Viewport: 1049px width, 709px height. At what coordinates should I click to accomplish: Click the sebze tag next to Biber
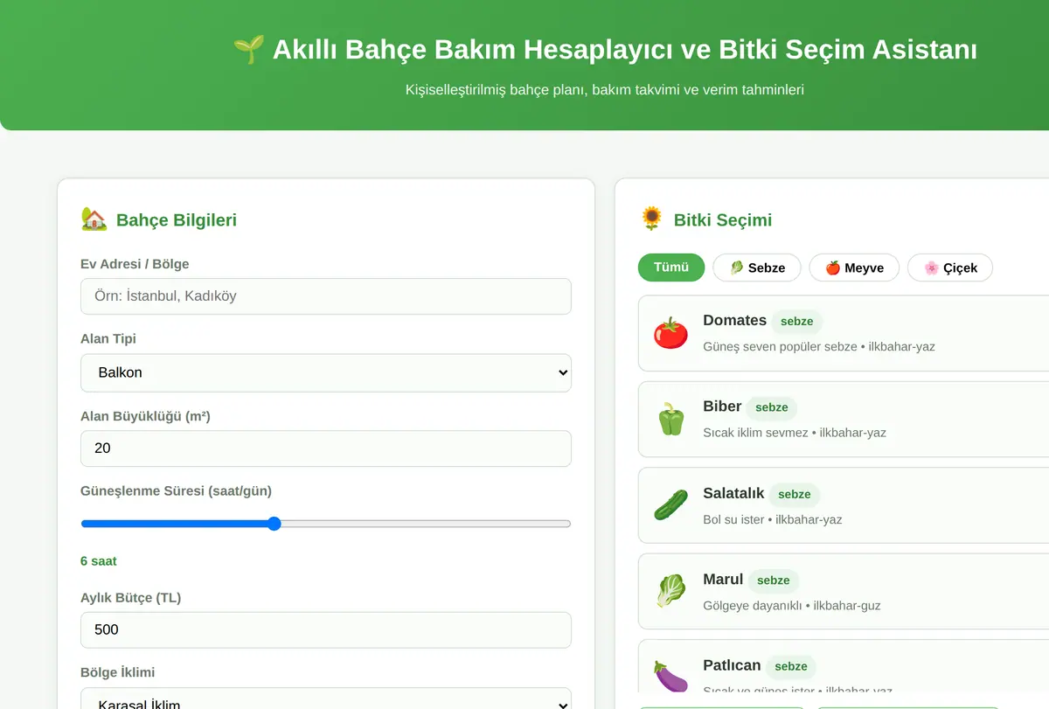pyautogui.click(x=772, y=407)
